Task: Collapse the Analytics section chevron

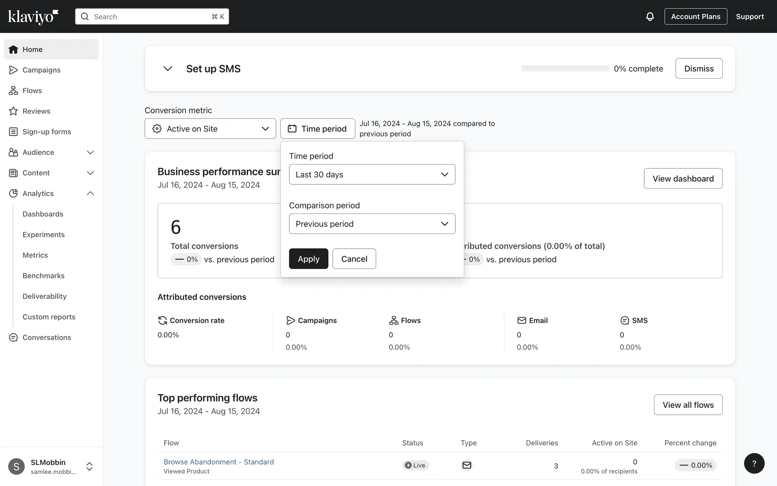Action: click(90, 193)
